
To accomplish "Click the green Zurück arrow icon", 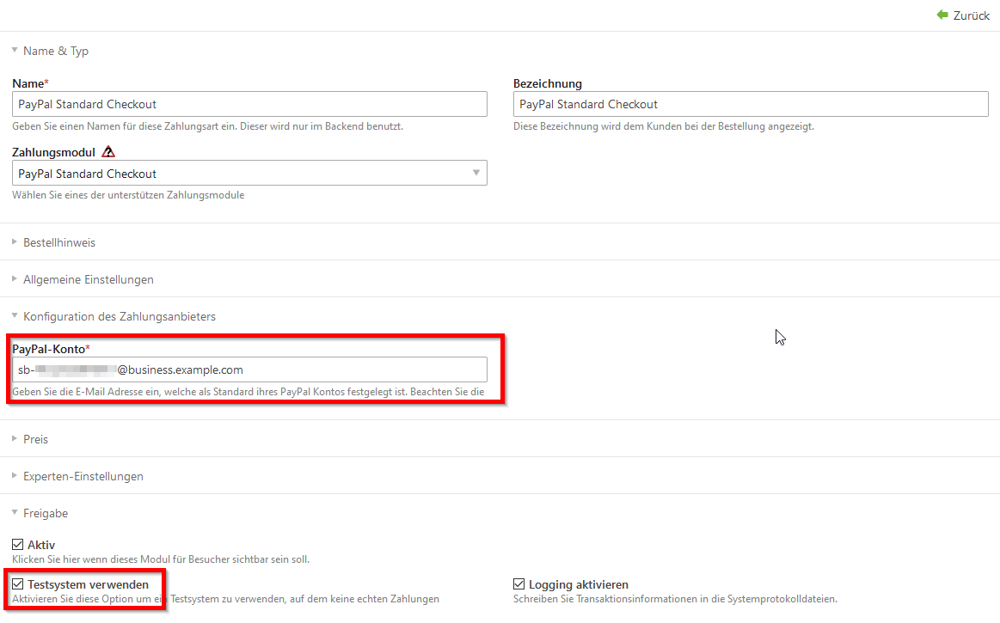I will 942,15.
